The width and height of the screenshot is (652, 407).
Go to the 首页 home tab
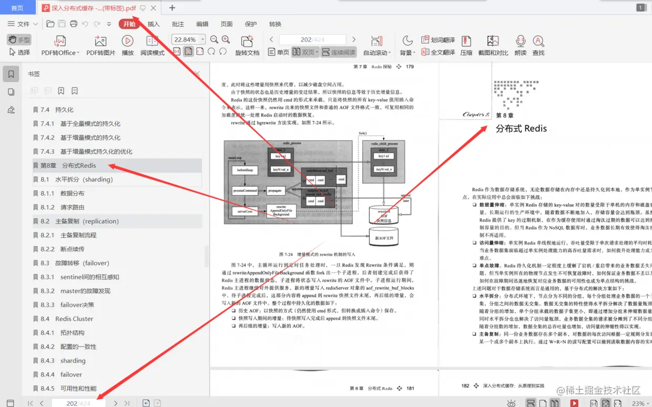[x=17, y=8]
